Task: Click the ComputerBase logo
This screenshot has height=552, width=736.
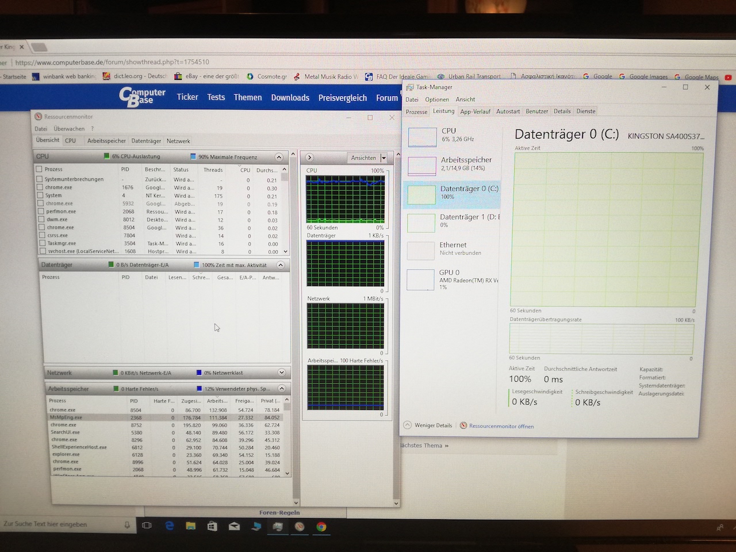Action: point(143,97)
